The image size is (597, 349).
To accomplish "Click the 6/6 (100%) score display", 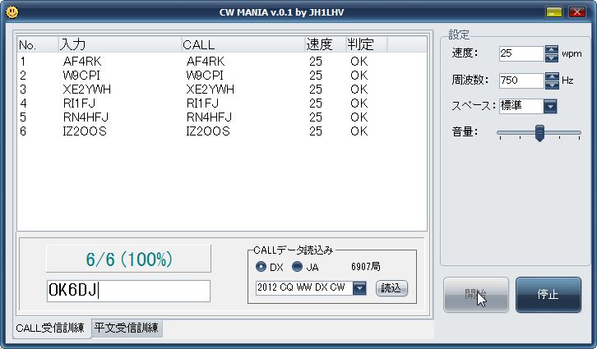I will pos(128,259).
